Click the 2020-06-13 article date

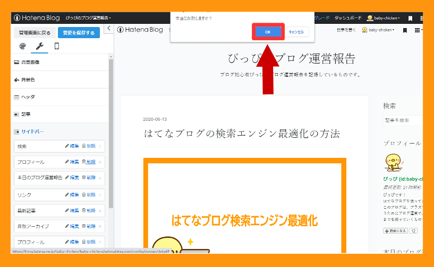pyautogui.click(x=155, y=119)
